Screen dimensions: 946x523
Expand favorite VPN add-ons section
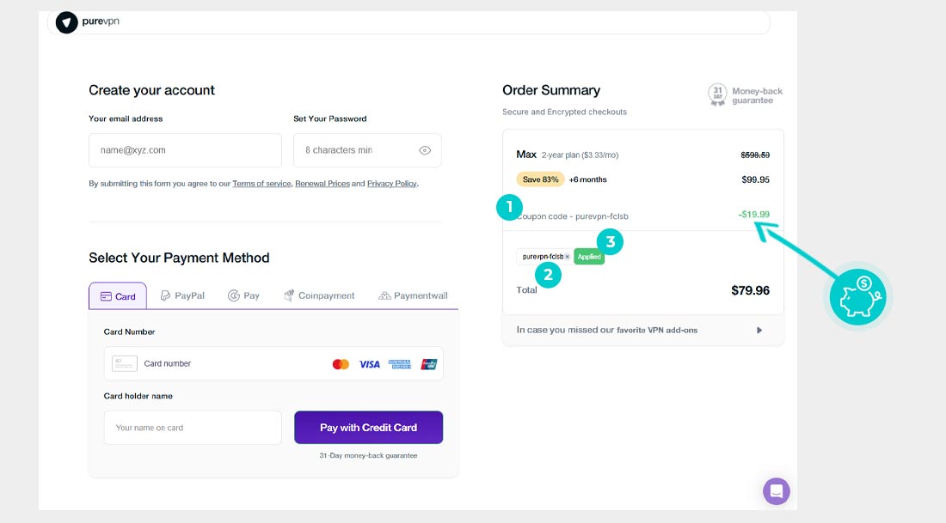click(643, 330)
